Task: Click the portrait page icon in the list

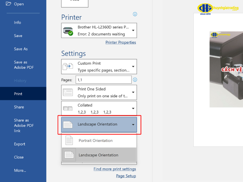Action: point(69,140)
